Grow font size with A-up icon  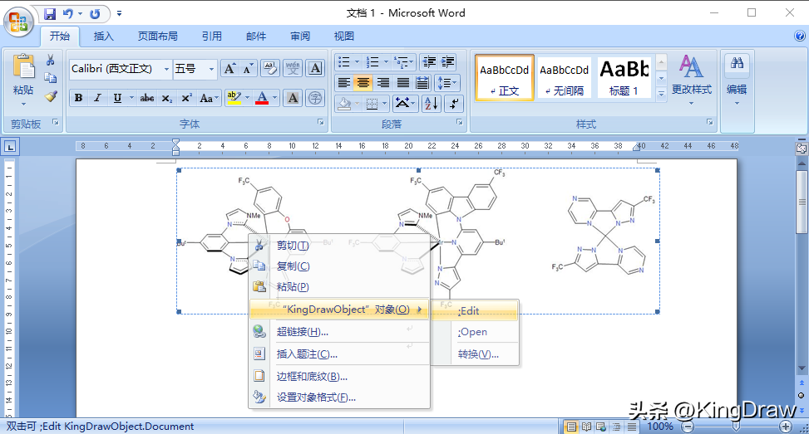pos(229,69)
